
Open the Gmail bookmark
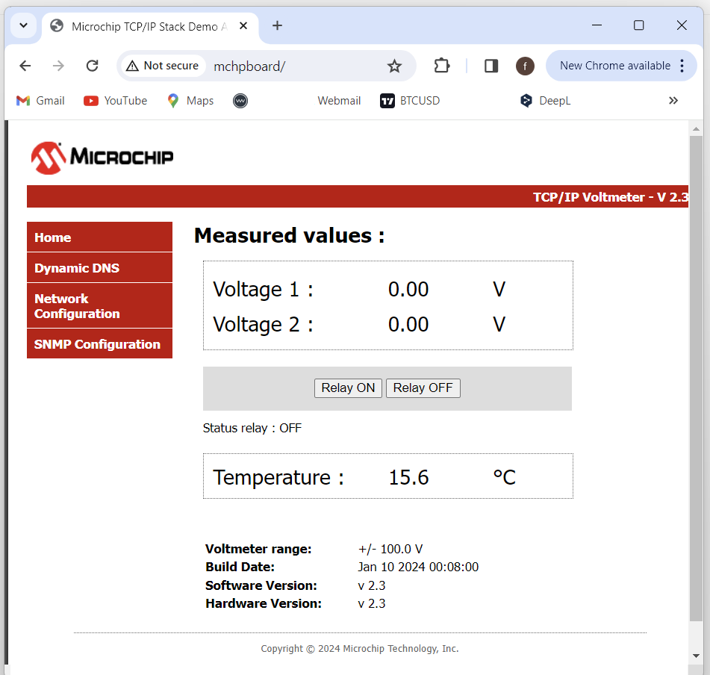(40, 101)
